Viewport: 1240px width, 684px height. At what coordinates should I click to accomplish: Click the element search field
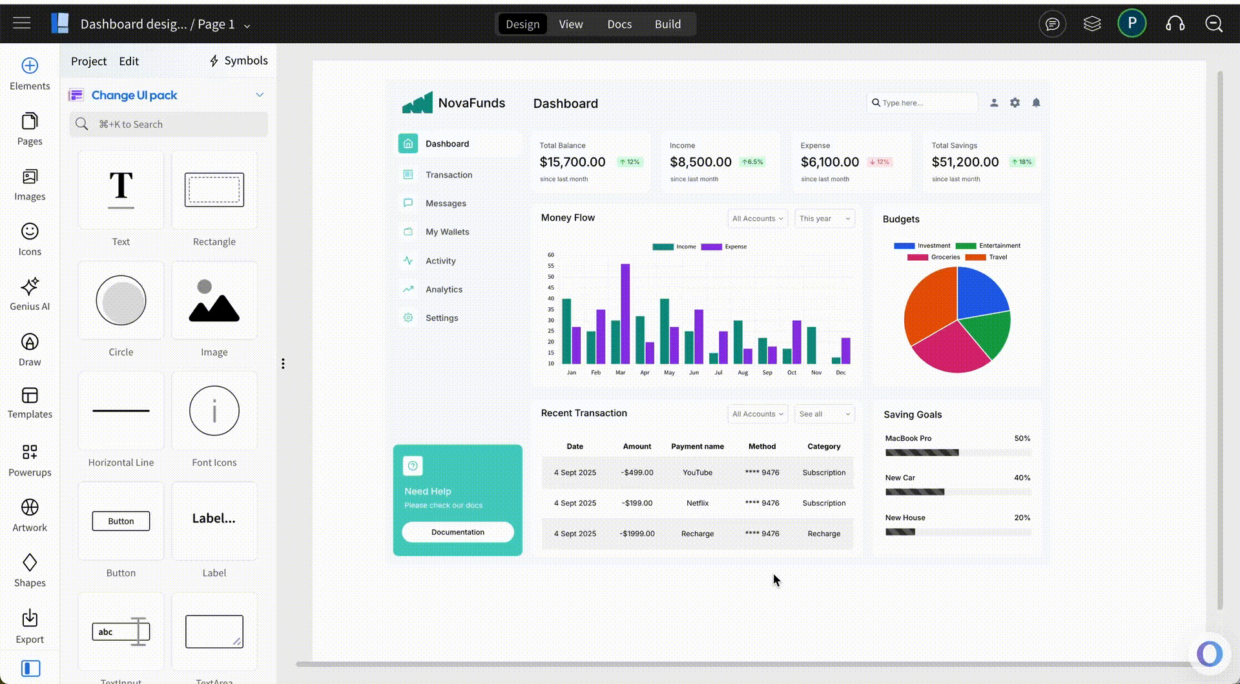[x=169, y=125]
